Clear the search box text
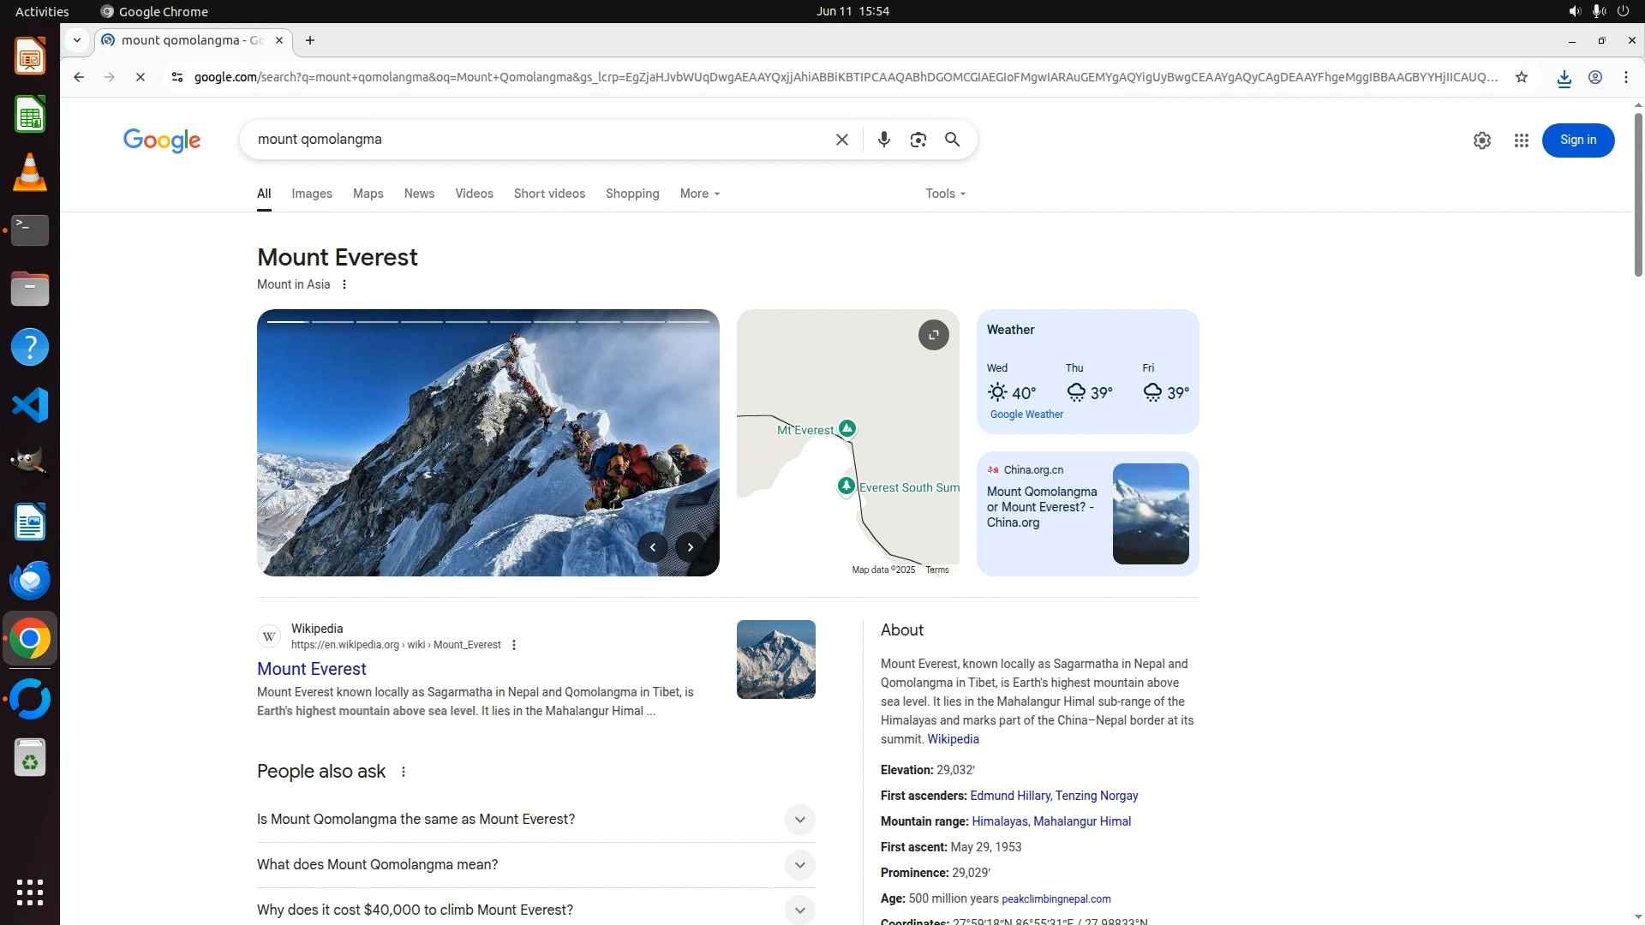This screenshot has height=925, width=1645. 841,140
